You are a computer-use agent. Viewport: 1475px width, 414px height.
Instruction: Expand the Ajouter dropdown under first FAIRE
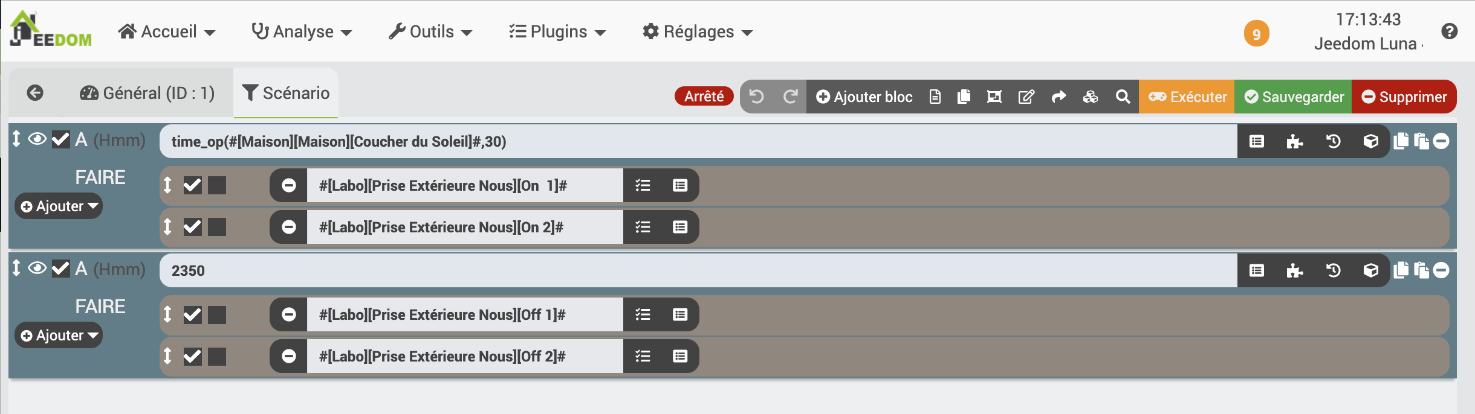pyautogui.click(x=59, y=206)
